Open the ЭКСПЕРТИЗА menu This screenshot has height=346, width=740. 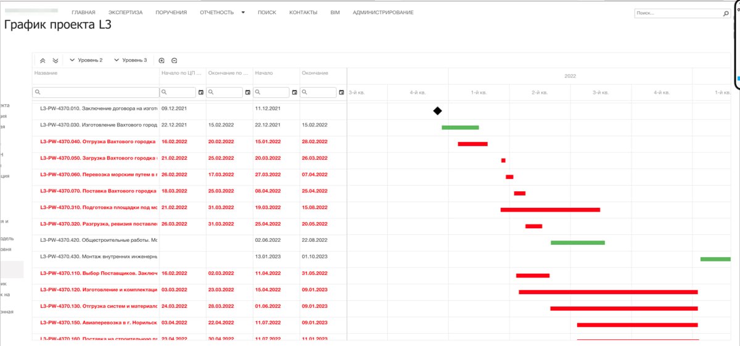tap(125, 12)
